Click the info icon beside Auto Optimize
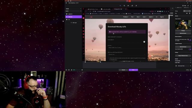192x108 pixels. pos(182,49)
